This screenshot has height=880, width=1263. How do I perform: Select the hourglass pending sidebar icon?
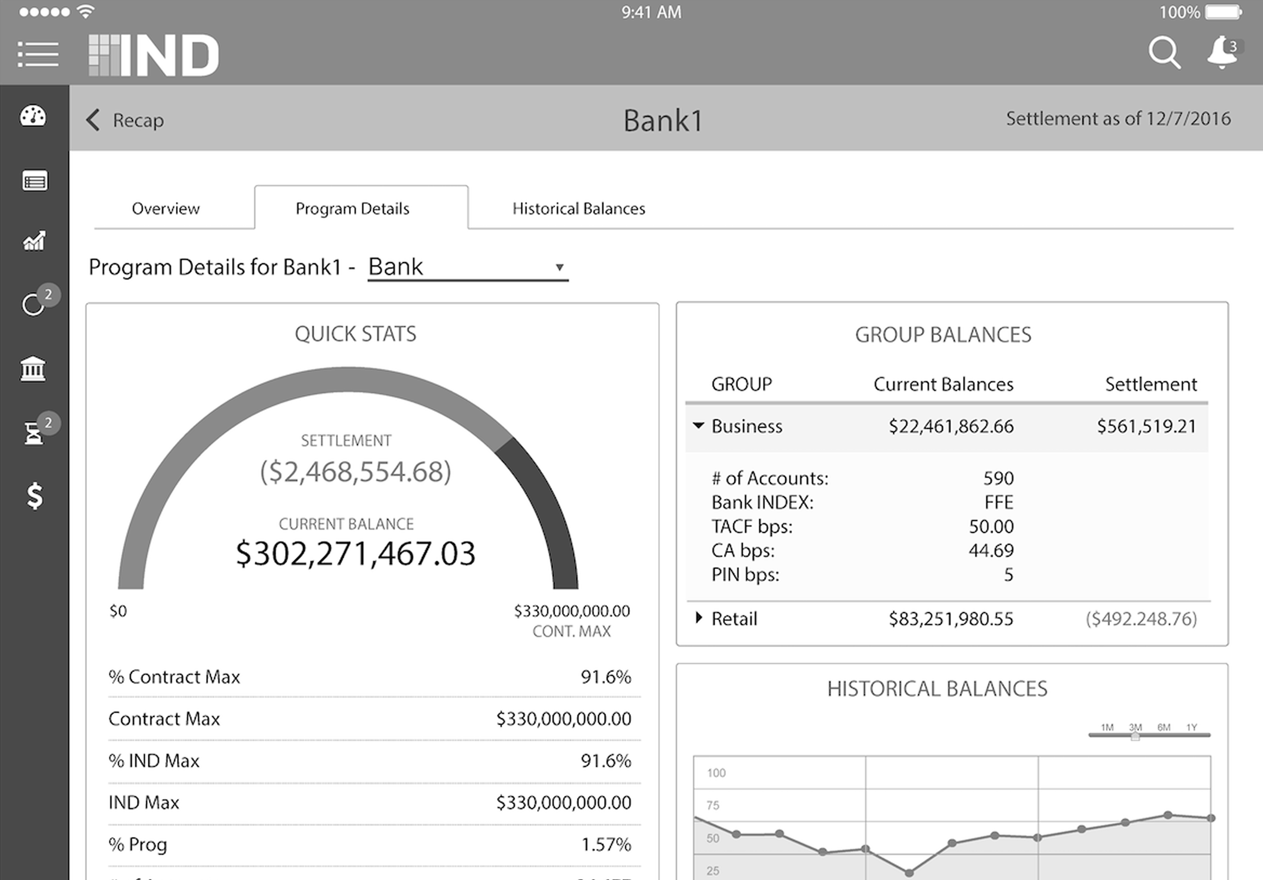[34, 433]
